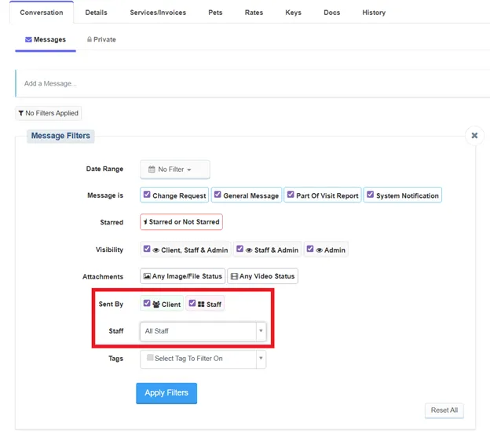Click the calendar icon in Date Range
This screenshot has width=490, height=434.
152,170
